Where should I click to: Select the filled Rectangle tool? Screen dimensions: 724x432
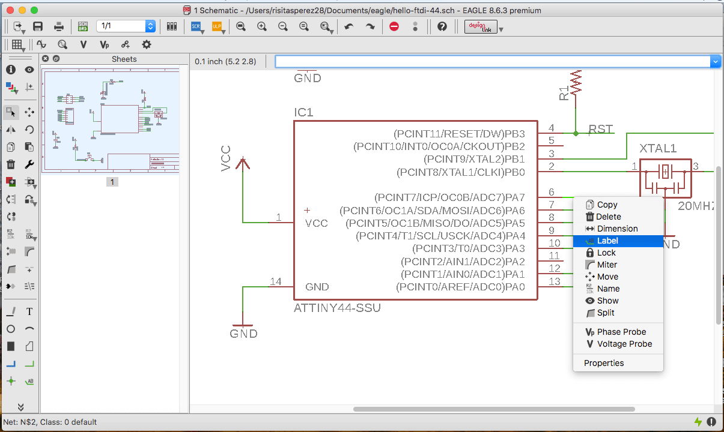[x=11, y=347]
